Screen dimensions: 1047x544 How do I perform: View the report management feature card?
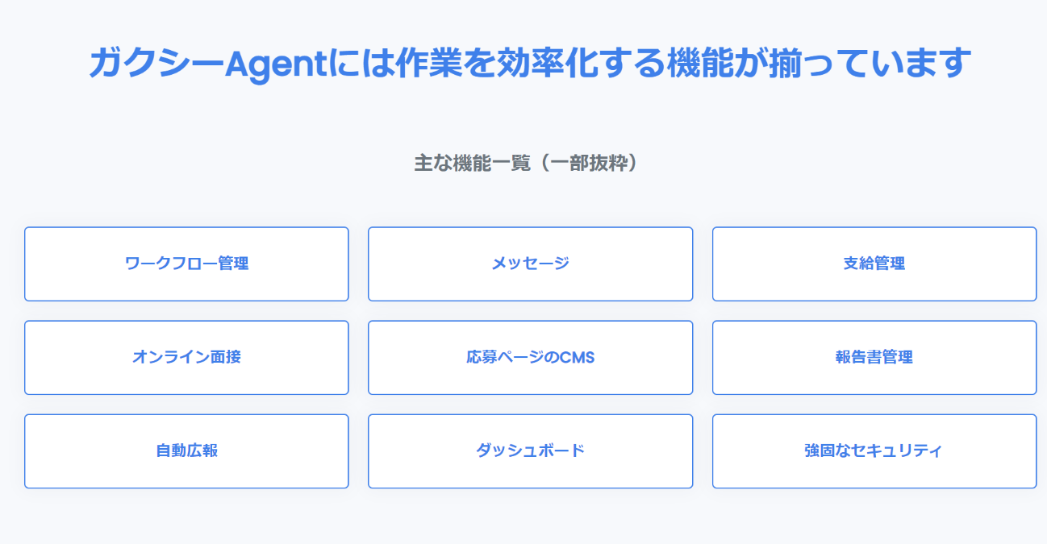coord(874,357)
